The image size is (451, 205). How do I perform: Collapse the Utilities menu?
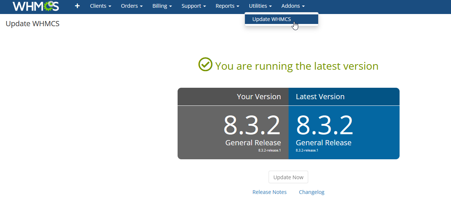click(260, 6)
